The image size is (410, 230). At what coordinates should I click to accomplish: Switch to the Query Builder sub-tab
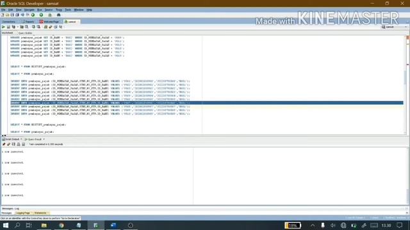(25, 33)
